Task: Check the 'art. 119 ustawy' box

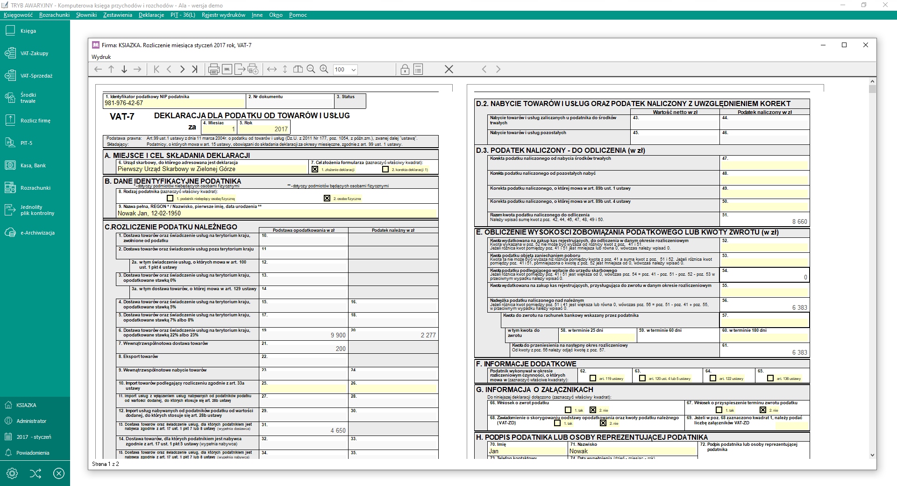Action: (x=593, y=378)
